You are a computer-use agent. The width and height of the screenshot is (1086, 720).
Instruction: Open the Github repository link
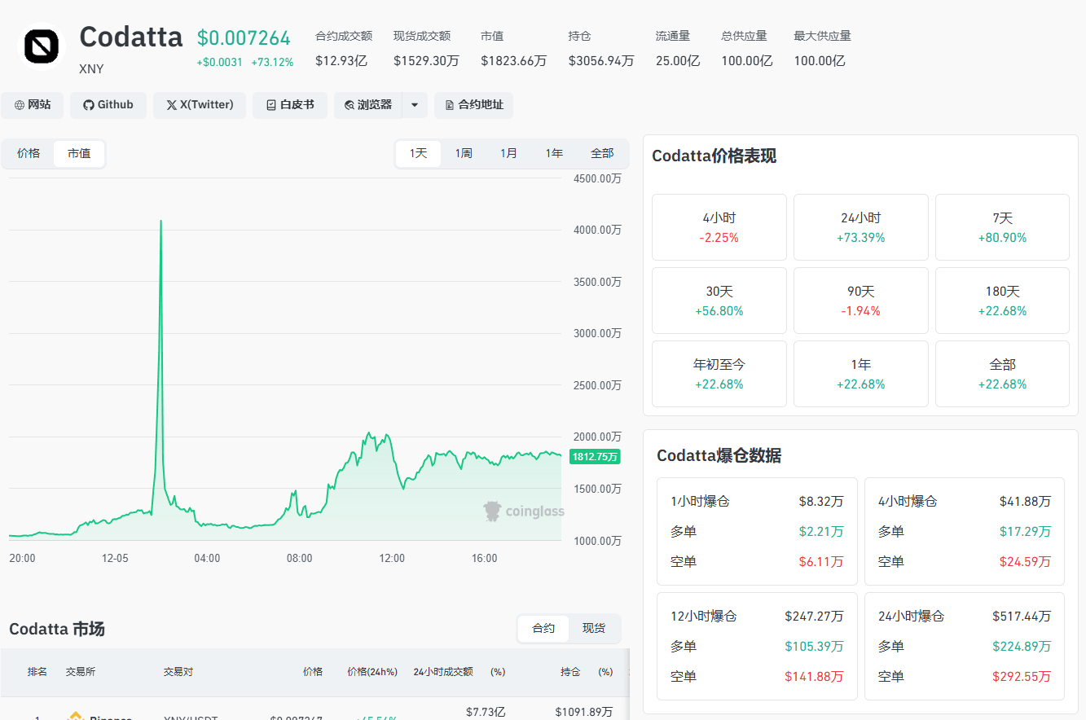[108, 105]
